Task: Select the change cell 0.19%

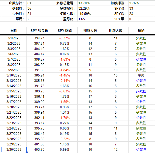Action: tap(65, 134)
